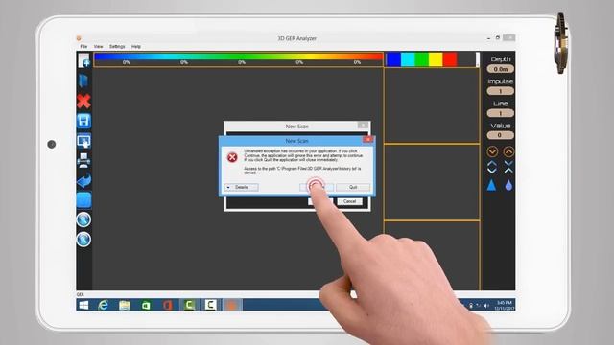Viewport: 614px width, 345px height.
Task: Click the blue collapse-inward chevrons icon
Action: coord(508,167)
